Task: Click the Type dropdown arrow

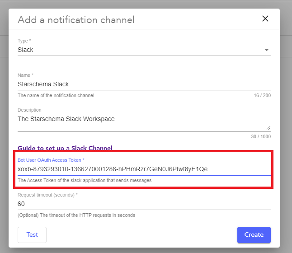Action: pos(267,50)
